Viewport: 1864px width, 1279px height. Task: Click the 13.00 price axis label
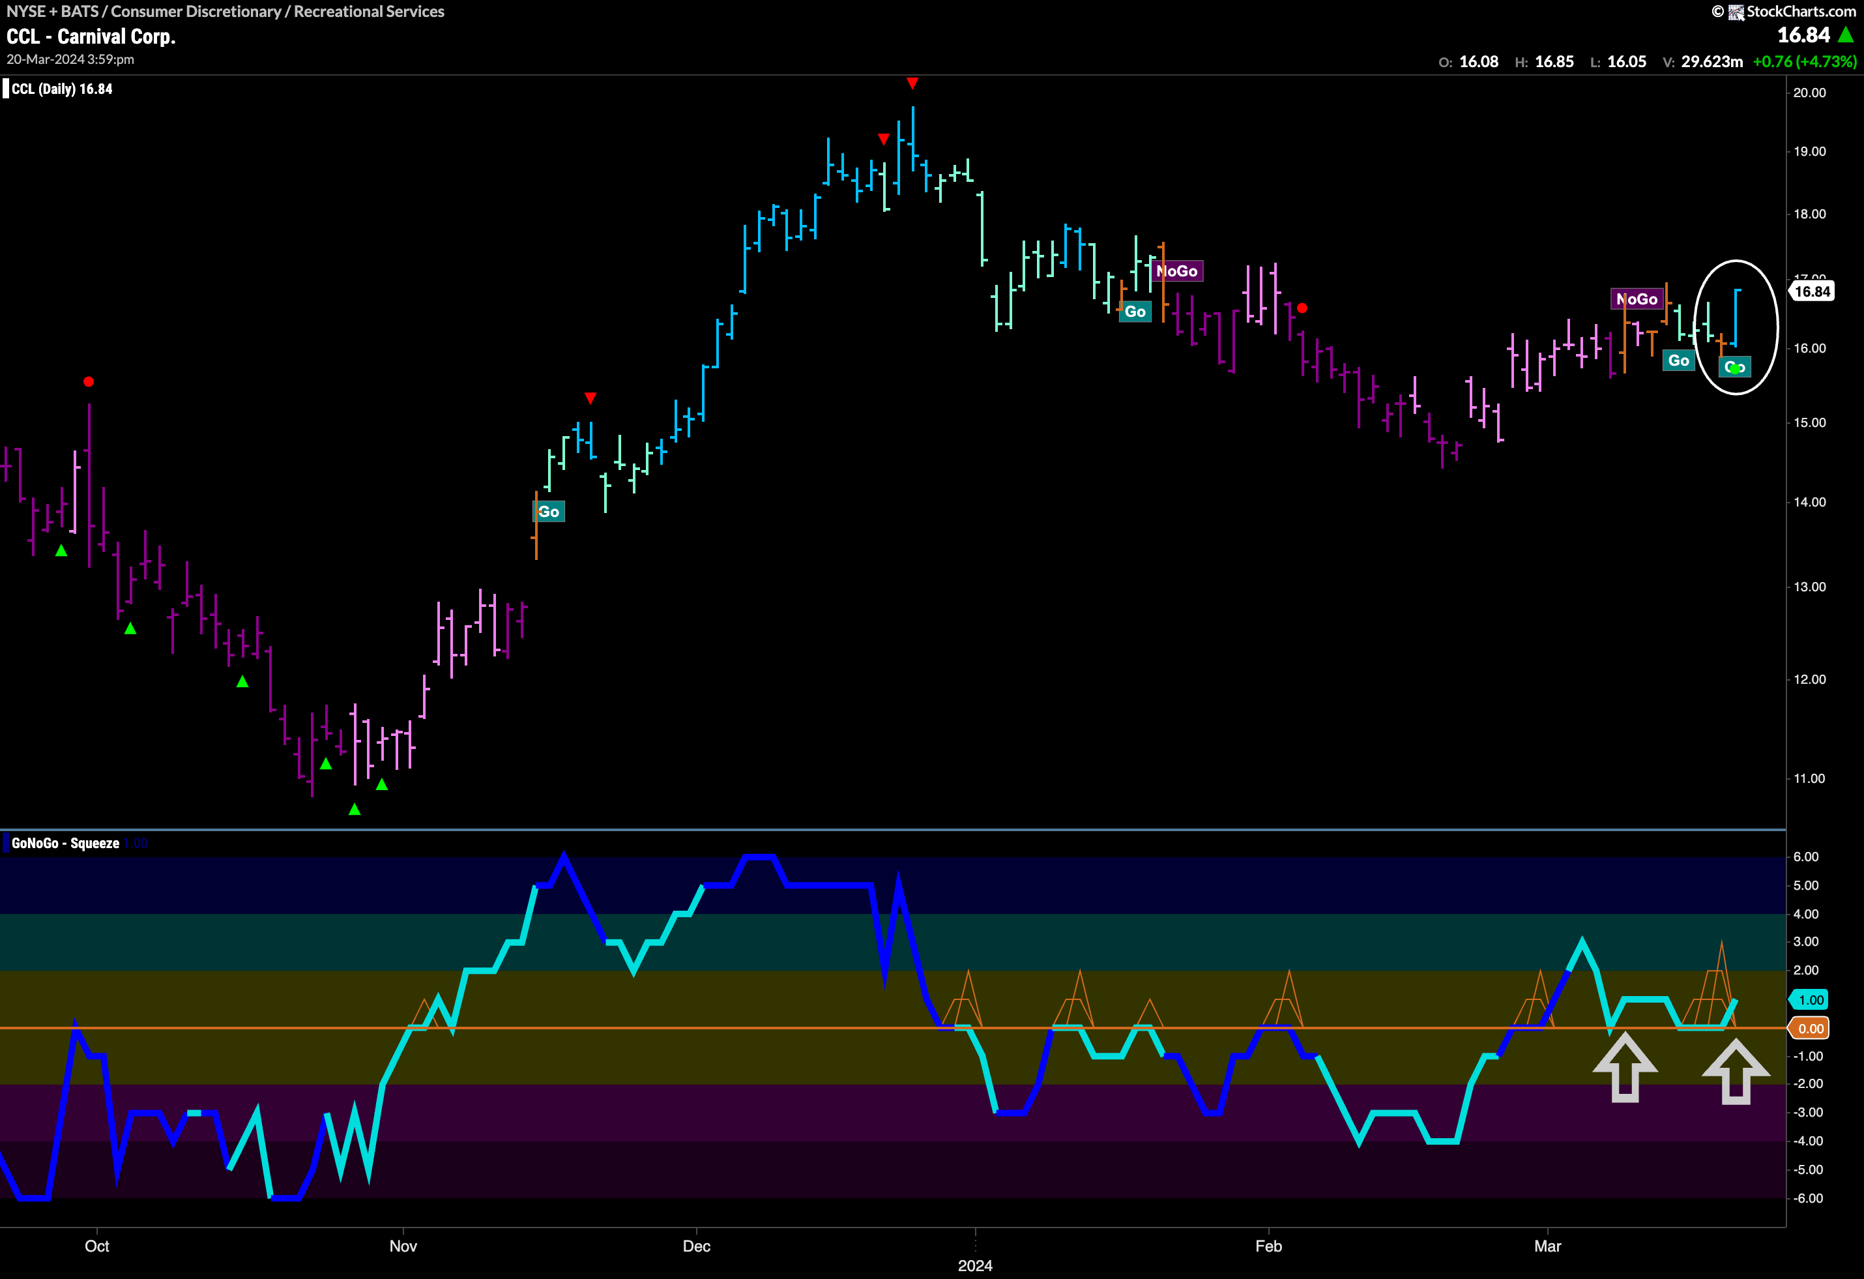coord(1809,587)
